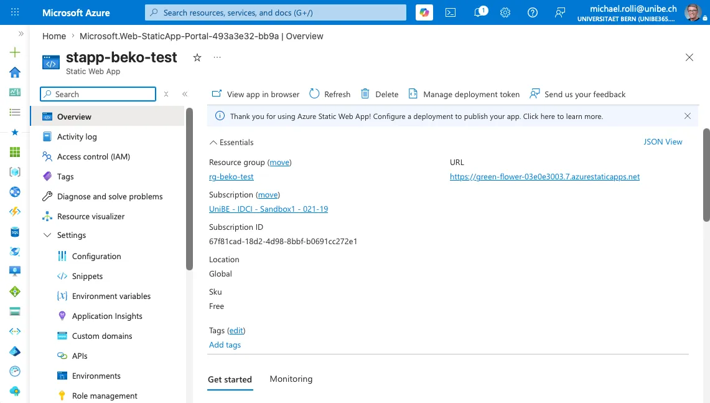The height and width of the screenshot is (403, 710).
Task: Select Overview in the resource menu
Action: (x=108, y=116)
